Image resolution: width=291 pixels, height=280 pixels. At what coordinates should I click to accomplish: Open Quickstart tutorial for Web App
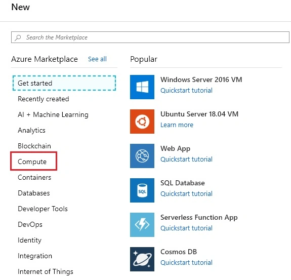(186, 159)
